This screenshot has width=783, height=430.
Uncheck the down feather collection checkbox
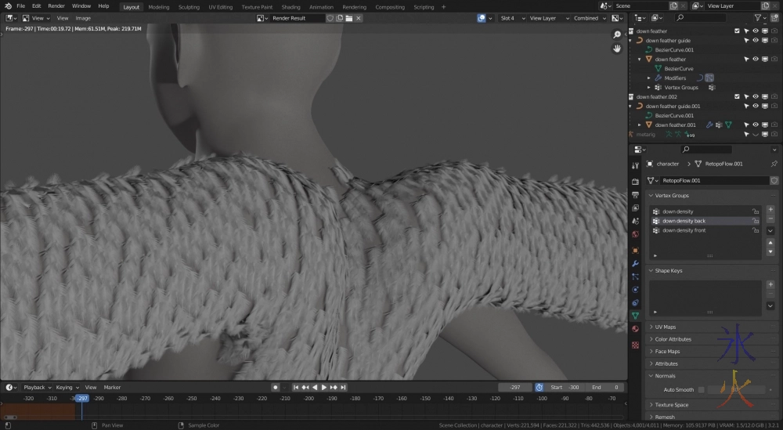click(737, 31)
